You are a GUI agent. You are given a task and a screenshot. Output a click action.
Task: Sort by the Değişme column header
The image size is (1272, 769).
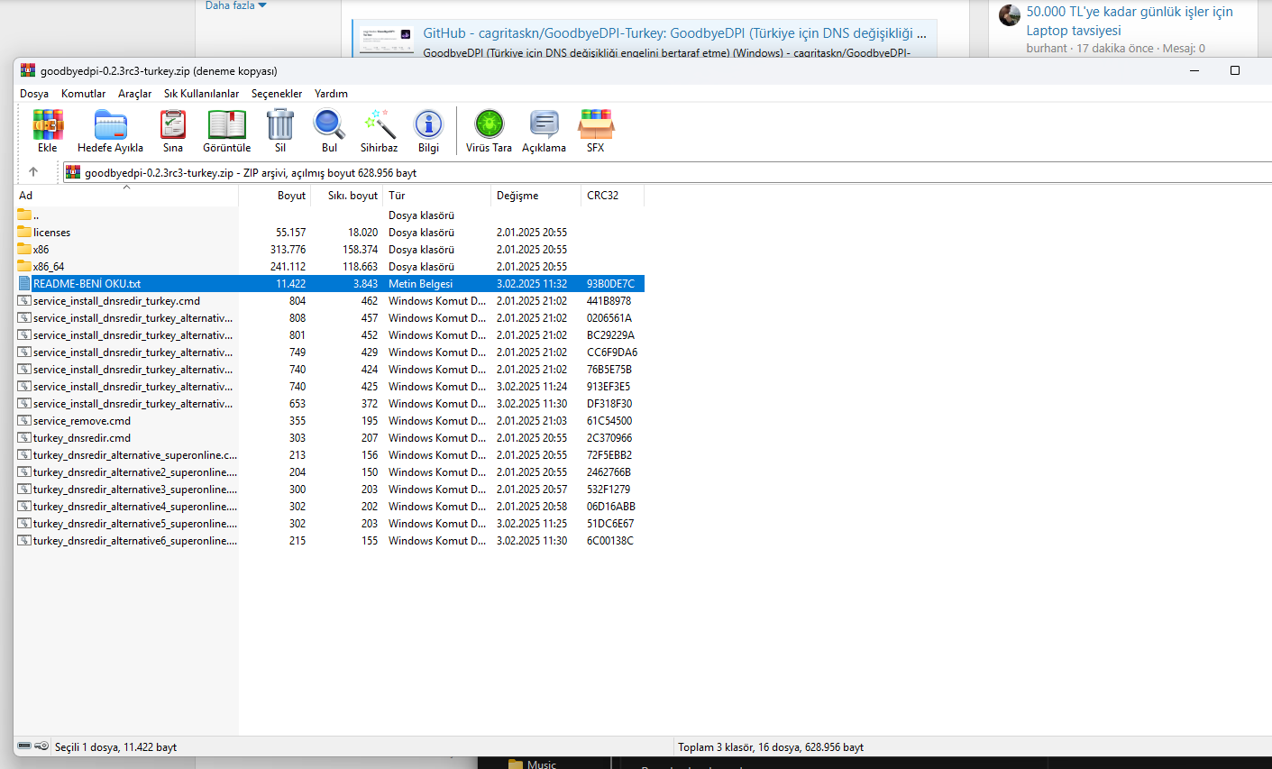[x=536, y=196]
